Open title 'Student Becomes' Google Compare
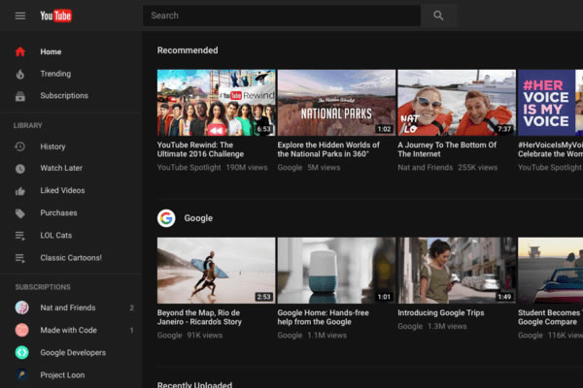Image resolution: width=583 pixels, height=388 pixels. pos(550,317)
